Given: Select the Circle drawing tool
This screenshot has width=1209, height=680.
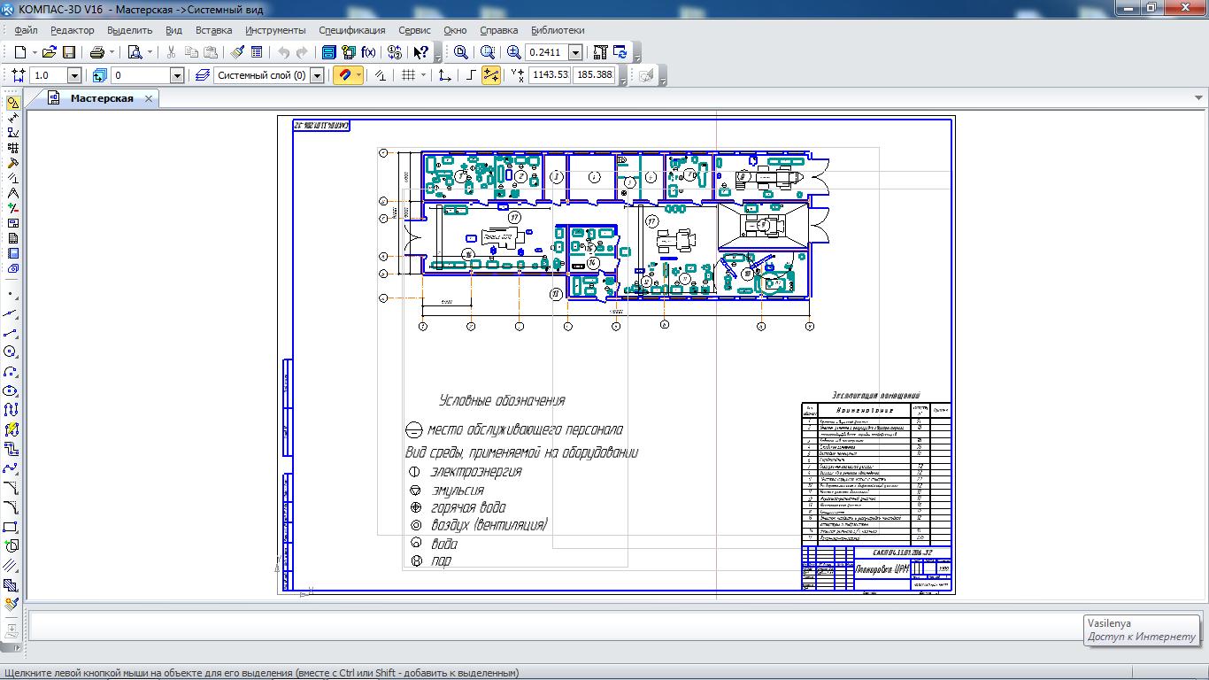Looking at the screenshot, I should click(x=12, y=352).
